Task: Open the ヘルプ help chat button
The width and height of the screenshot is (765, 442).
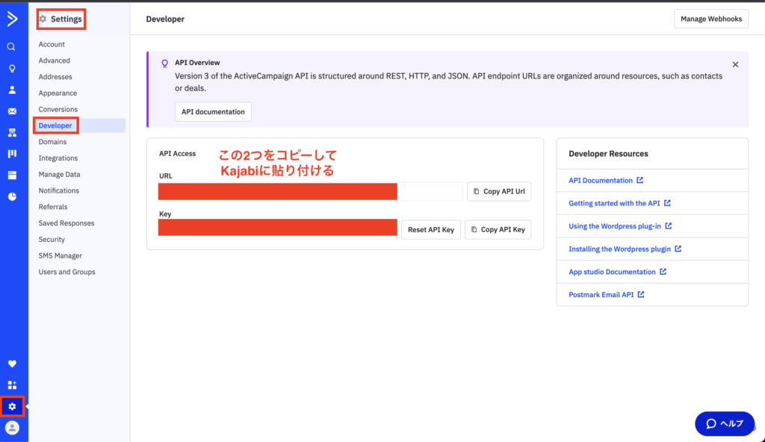Action: coord(725,423)
